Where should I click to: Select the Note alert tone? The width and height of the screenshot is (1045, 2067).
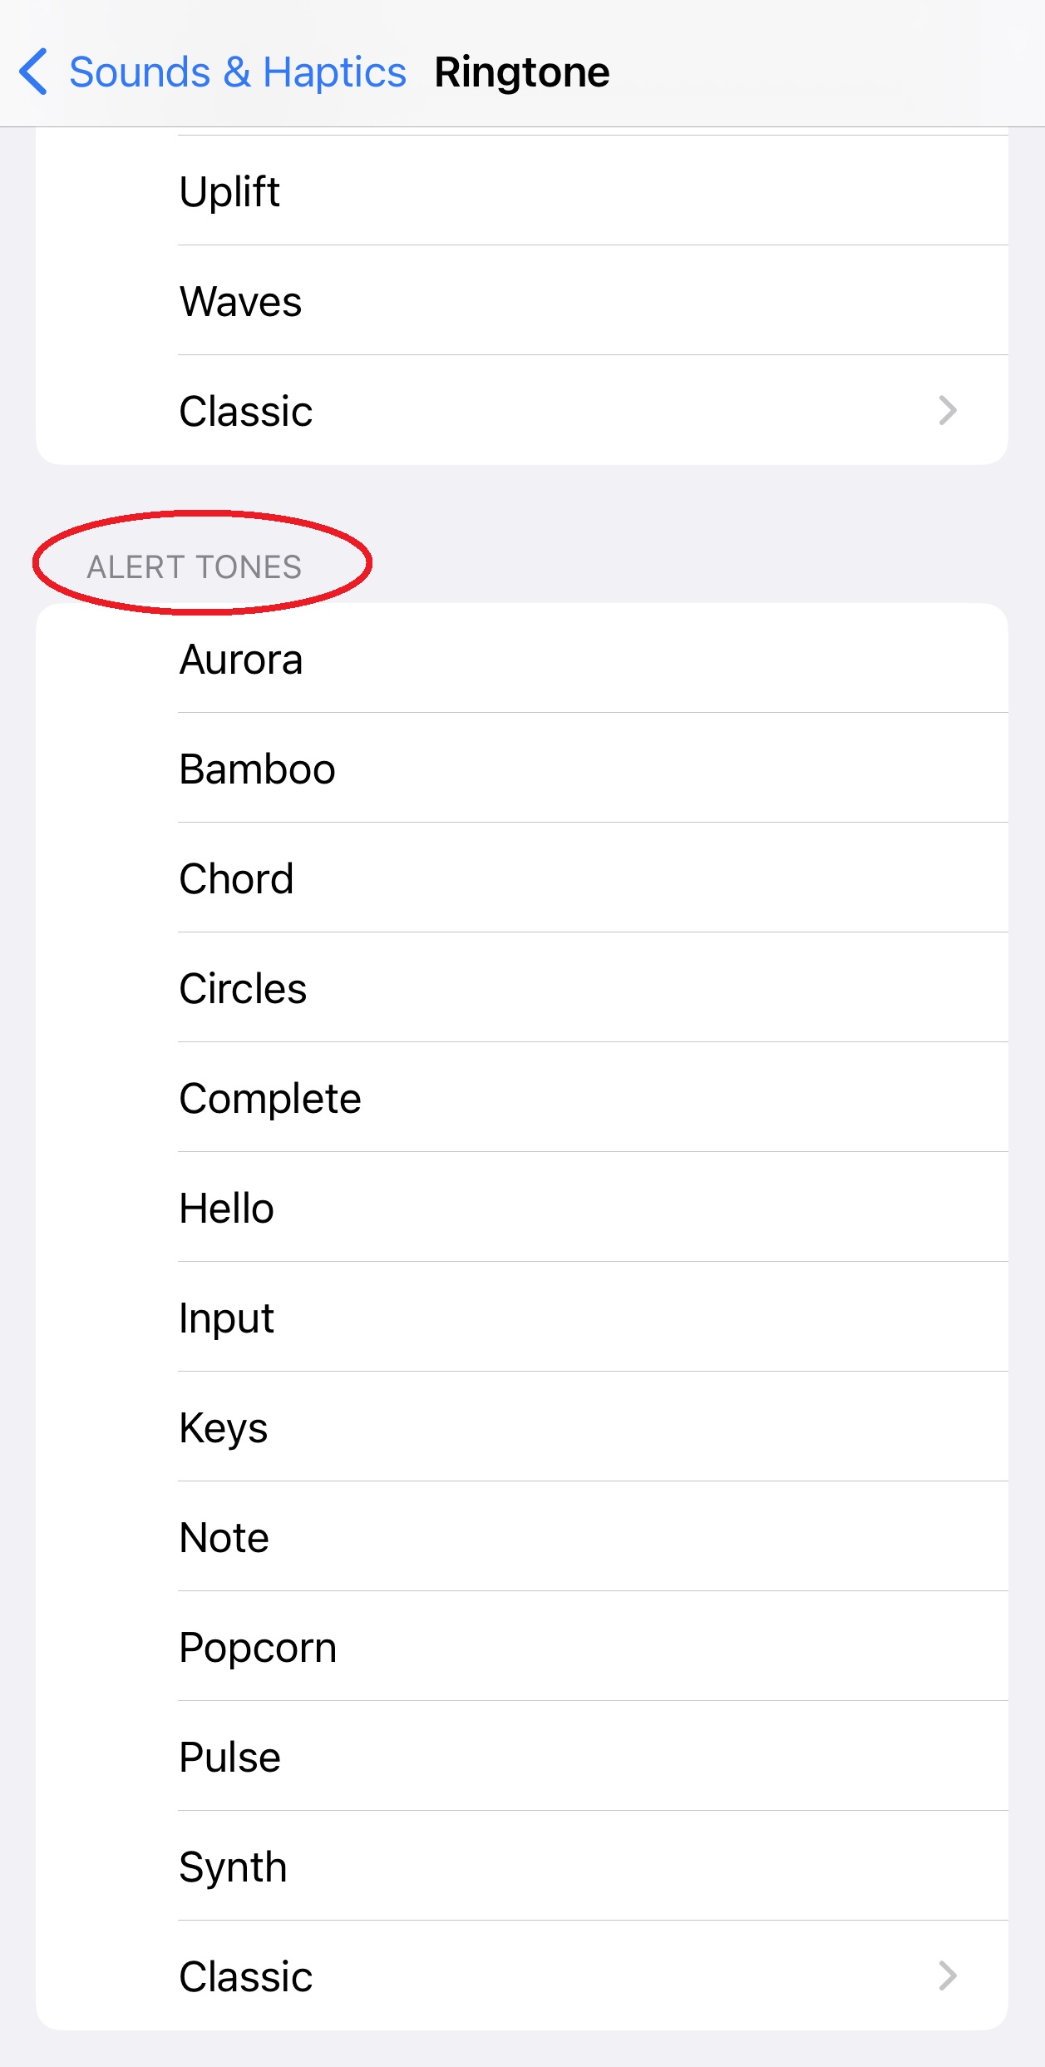[522, 1536]
